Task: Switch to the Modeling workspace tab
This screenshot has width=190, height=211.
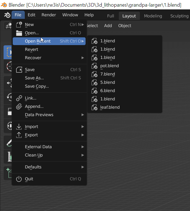Action: click(x=153, y=16)
